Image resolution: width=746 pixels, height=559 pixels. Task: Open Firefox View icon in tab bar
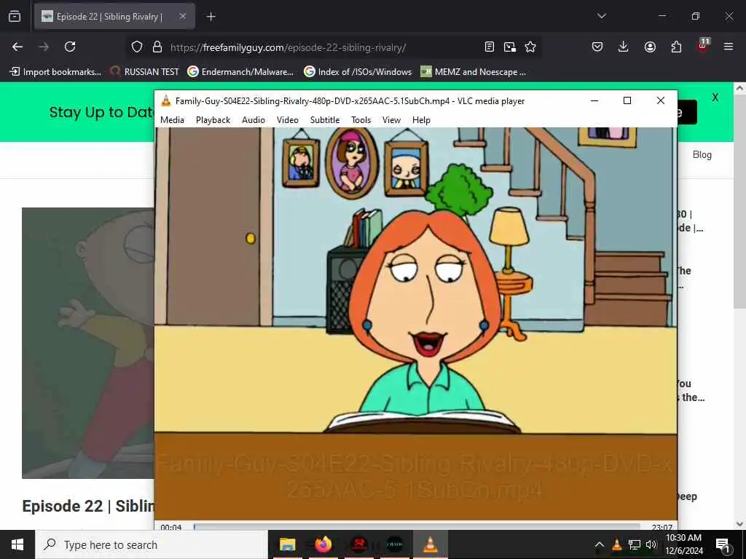[x=15, y=16]
